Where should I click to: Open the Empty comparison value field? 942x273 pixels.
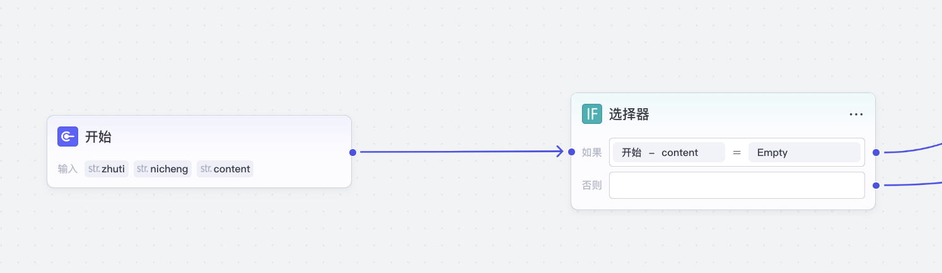[804, 152]
